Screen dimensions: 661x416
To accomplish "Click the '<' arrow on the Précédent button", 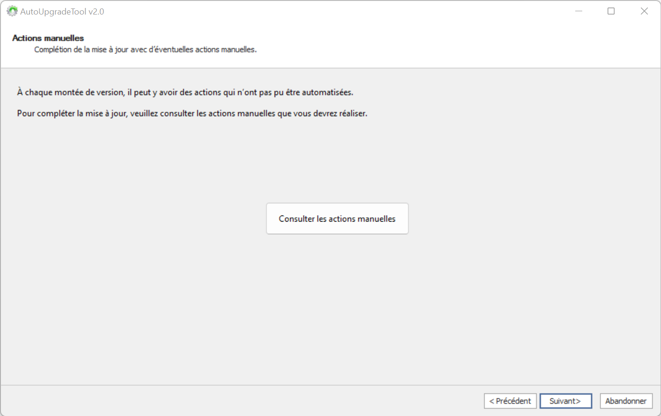I will [x=492, y=401].
